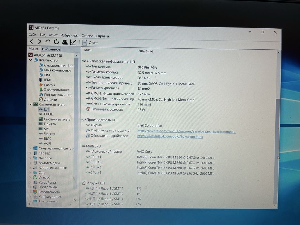Select the ЦП tree item
The width and height of the screenshot is (300, 225).
coord(44,109)
